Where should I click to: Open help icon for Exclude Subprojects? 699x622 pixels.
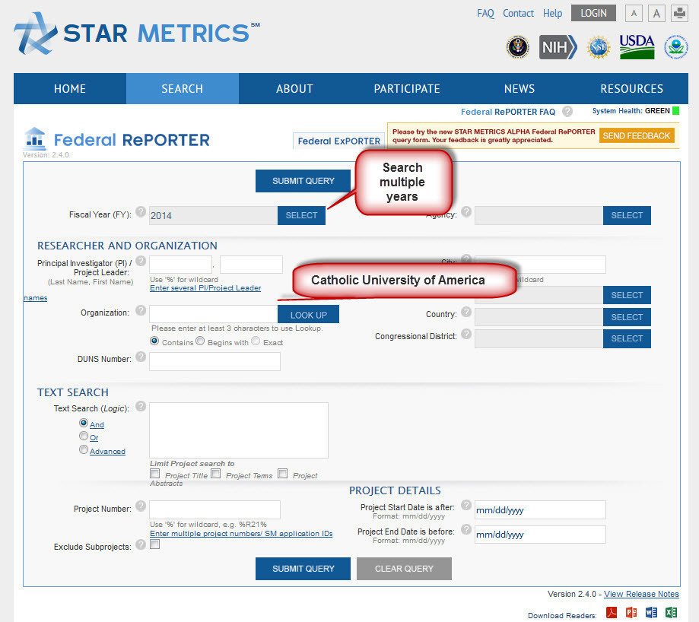click(141, 544)
